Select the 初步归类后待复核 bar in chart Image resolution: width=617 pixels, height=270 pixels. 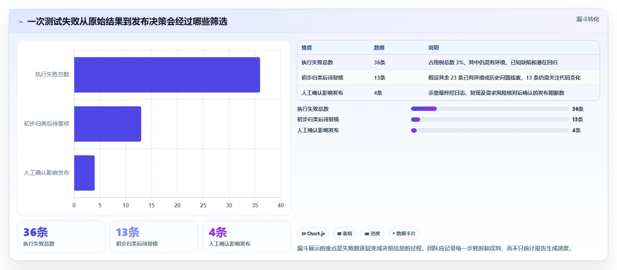pos(108,124)
